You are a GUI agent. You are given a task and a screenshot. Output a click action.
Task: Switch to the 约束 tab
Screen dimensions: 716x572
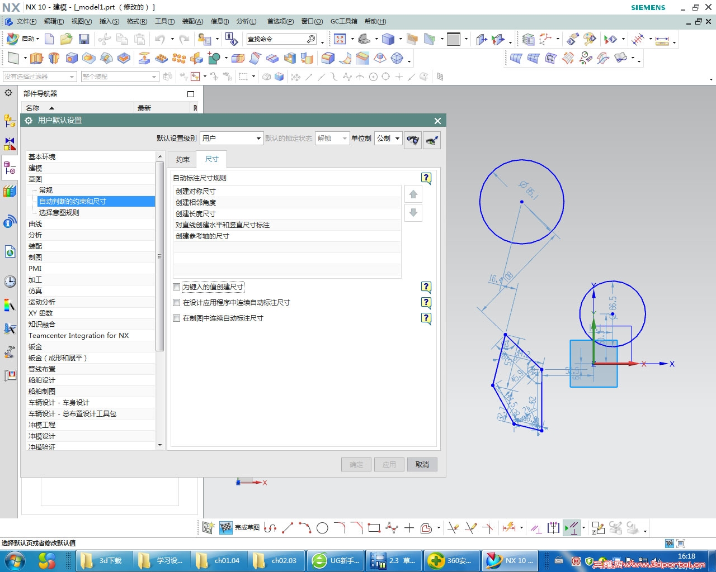183,160
